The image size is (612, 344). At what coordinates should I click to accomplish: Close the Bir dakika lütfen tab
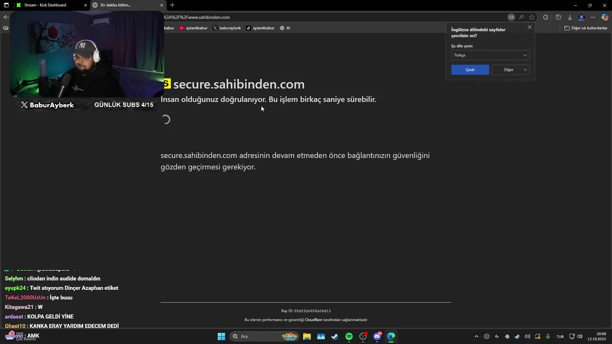point(162,5)
